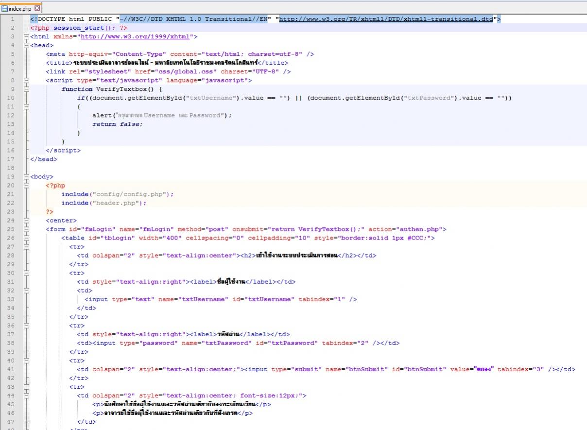This screenshot has width=587, height=430.
Task: Open the www.w3.org/1999/xhtml link
Action: 135,36
